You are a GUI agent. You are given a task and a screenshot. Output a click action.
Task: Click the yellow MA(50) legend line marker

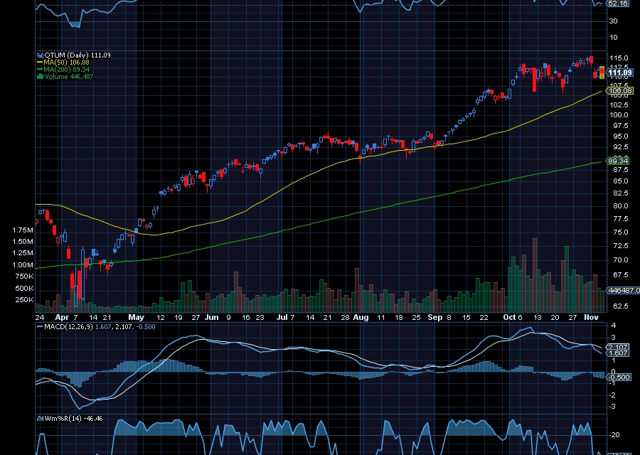40,63
